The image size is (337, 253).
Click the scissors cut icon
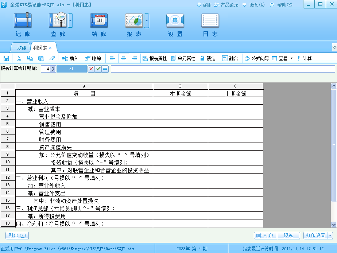point(19,58)
